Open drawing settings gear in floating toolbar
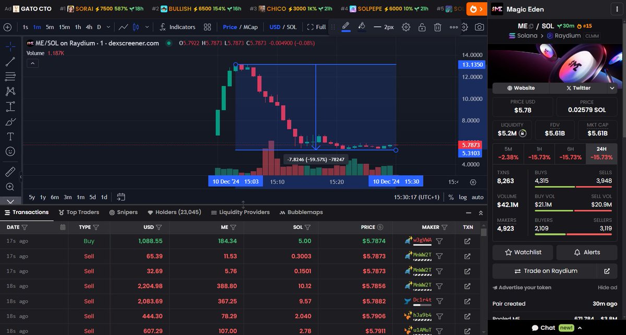Screen dimensions: 626x335 coord(406,27)
